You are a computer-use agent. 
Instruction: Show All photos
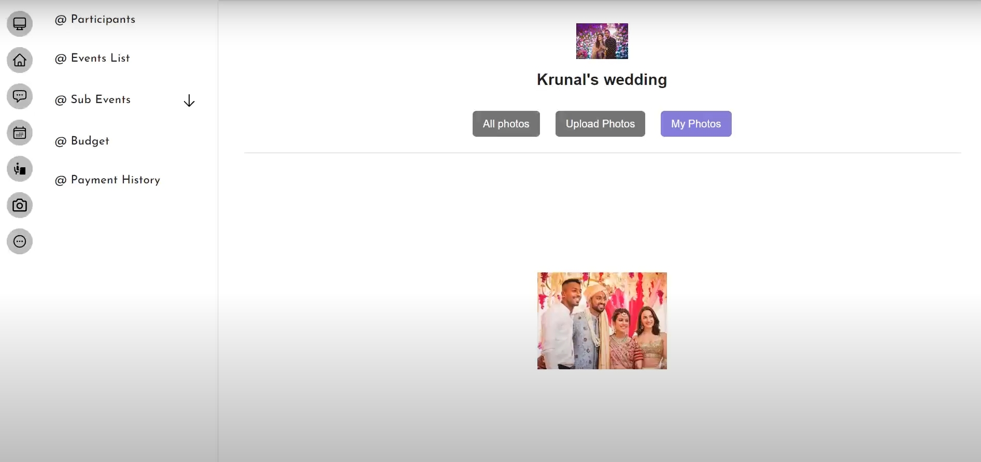(506, 124)
